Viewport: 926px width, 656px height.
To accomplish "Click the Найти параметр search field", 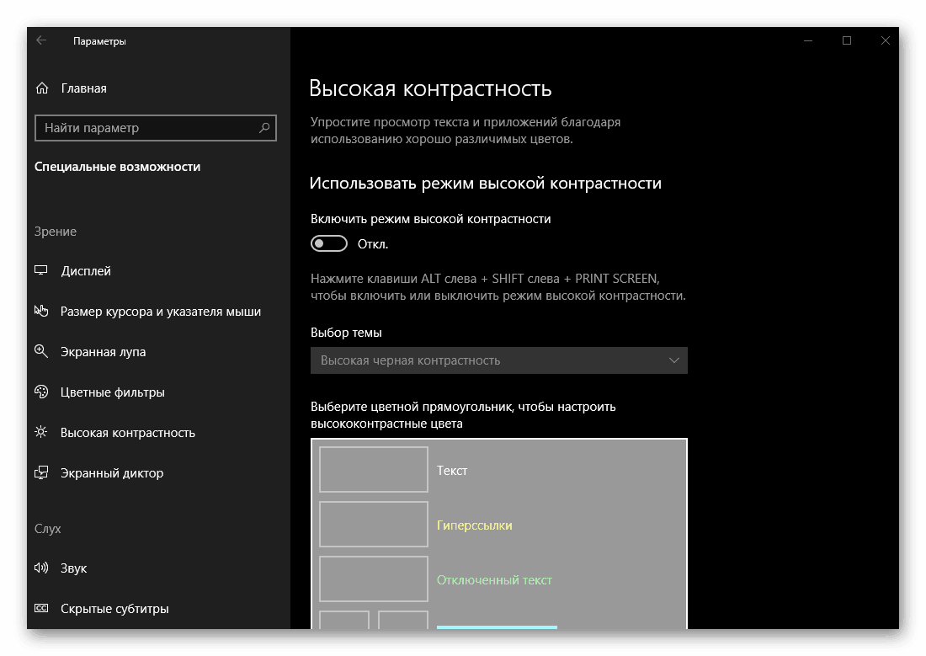I will pyautogui.click(x=156, y=128).
